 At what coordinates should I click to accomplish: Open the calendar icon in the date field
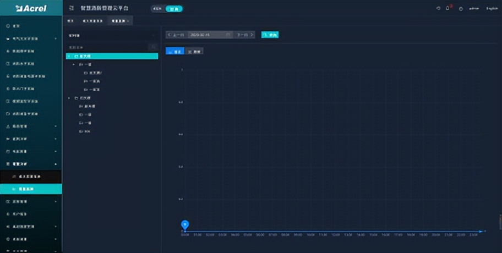tap(227, 35)
